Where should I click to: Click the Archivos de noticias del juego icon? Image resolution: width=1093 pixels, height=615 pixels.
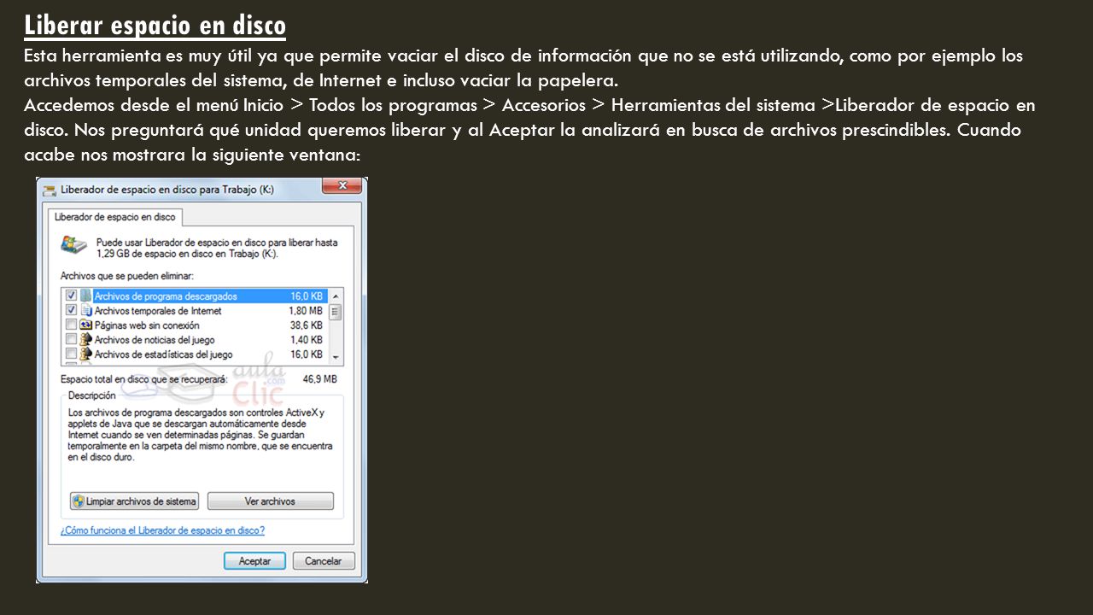point(85,340)
